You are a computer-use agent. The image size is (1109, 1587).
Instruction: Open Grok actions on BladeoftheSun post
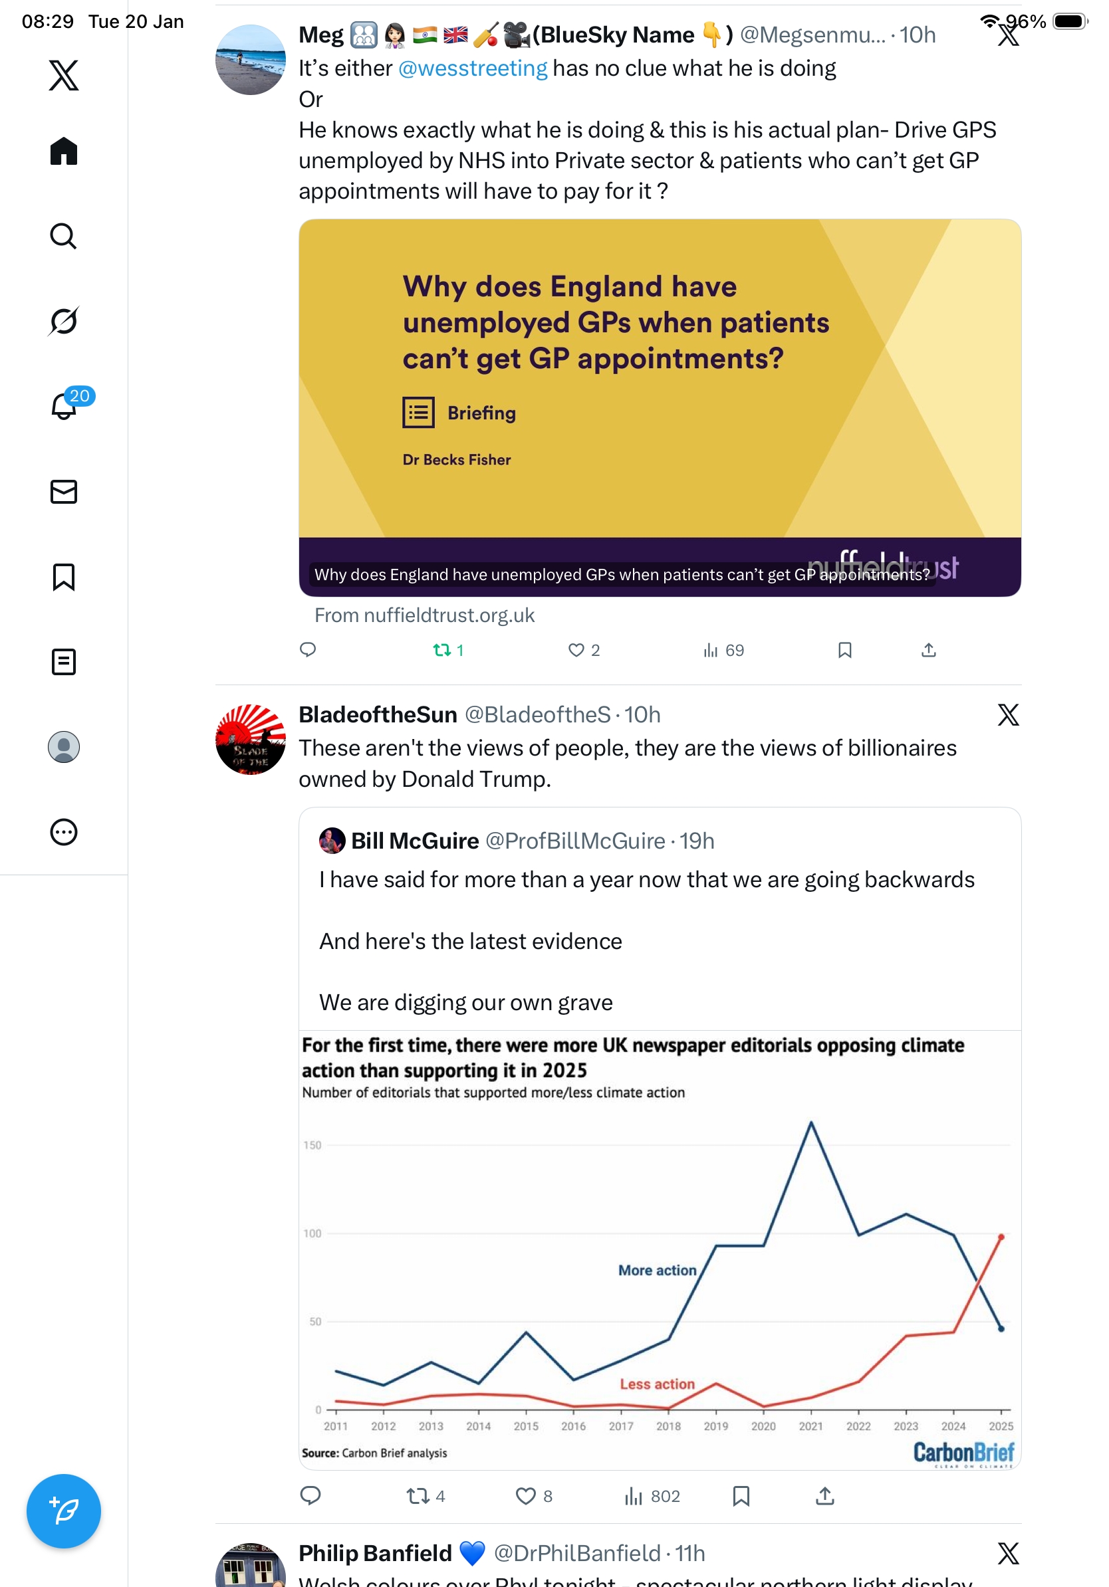[1008, 715]
